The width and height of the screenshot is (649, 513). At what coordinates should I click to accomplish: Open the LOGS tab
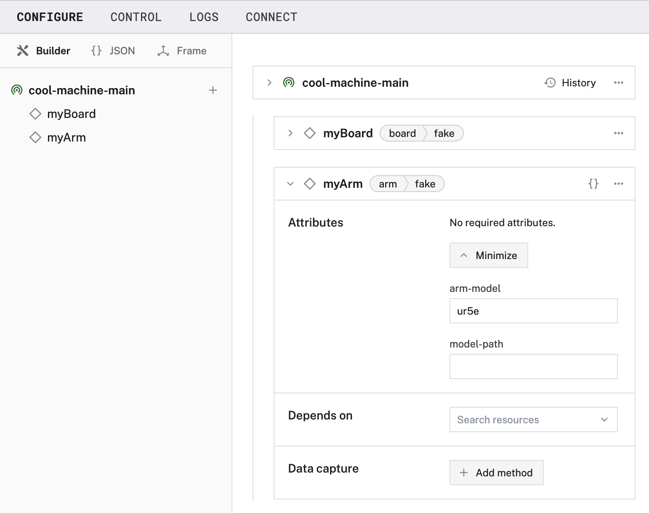click(204, 17)
